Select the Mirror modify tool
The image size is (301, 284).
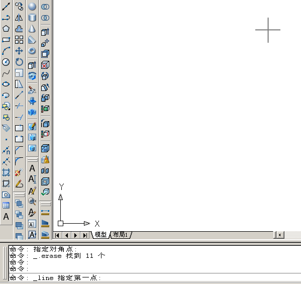pos(19,18)
